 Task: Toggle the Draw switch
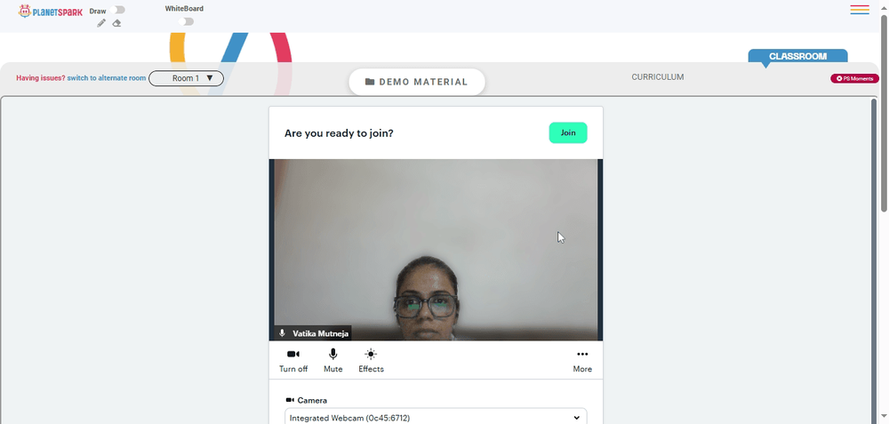pos(118,10)
